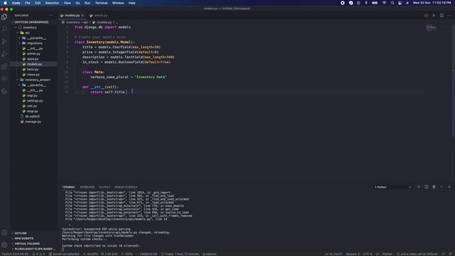Open macOS Spotlight search icon
This screenshot has height=256, width=455.
pyautogui.click(x=392, y=3)
